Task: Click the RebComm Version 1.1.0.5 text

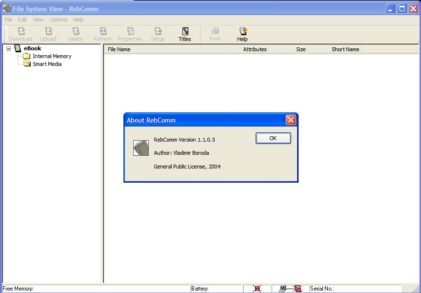Action: (184, 140)
